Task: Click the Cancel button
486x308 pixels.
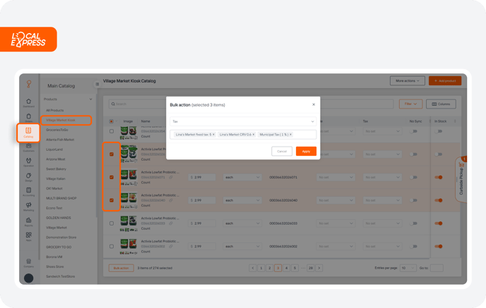Action: [282, 152]
